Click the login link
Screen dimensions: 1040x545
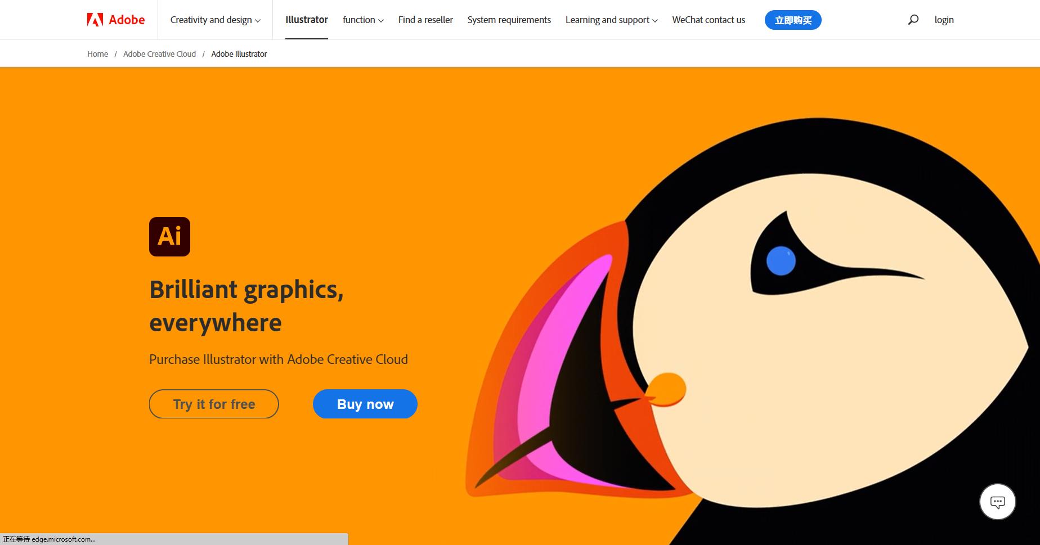click(x=944, y=20)
